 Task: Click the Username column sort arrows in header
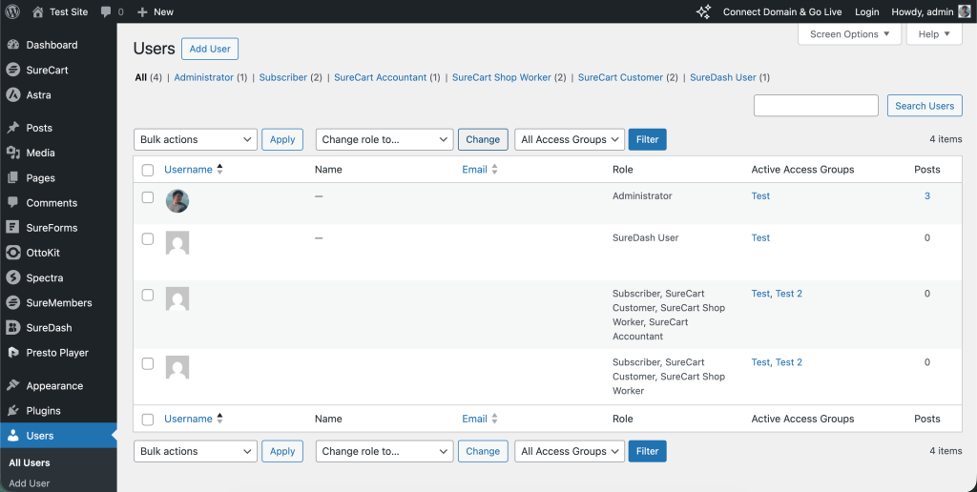220,170
